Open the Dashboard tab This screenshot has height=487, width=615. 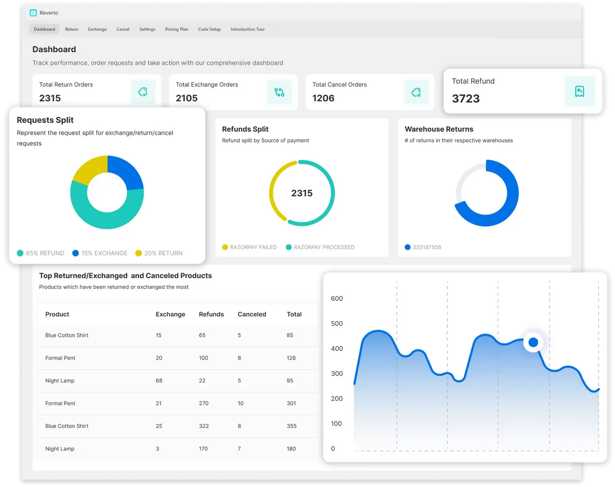45,29
